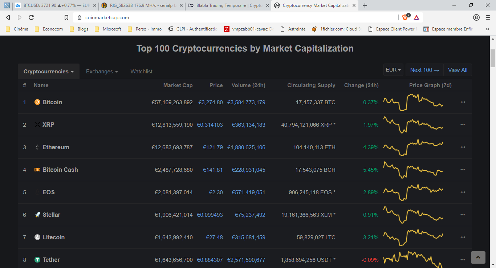Image resolution: width=496 pixels, height=268 pixels.
Task: Open the EUR currency selector
Action: (x=393, y=70)
